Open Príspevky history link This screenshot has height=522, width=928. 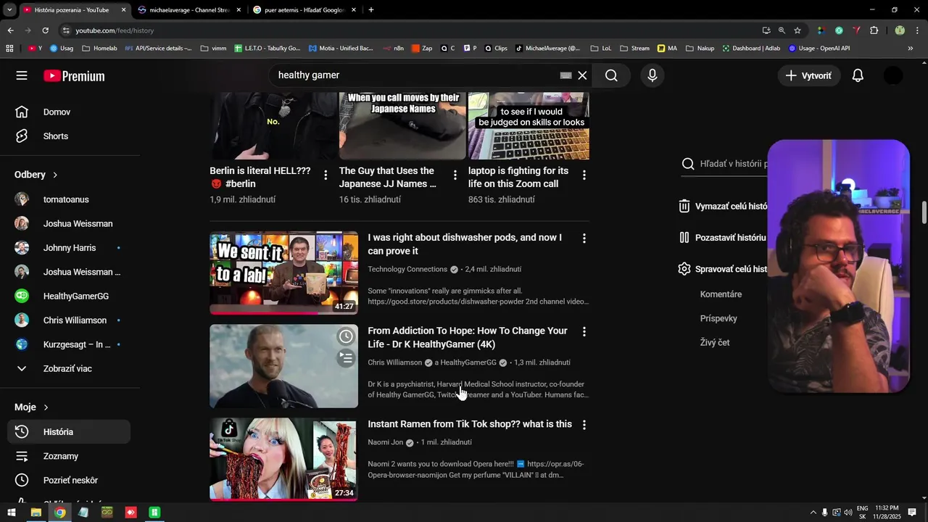[x=718, y=318]
